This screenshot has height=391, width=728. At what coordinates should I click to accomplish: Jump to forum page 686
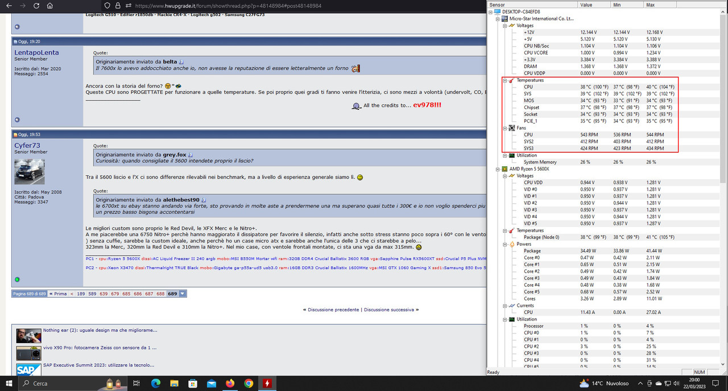[138, 294]
